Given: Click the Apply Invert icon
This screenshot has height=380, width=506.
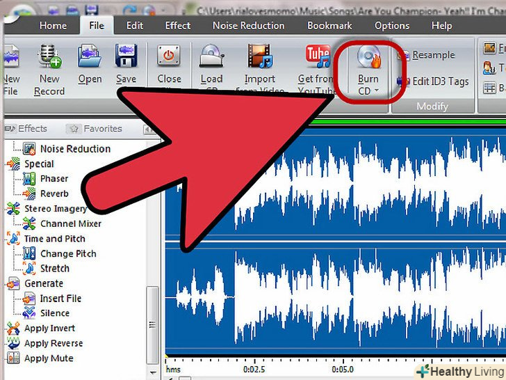Looking at the screenshot, I should (x=13, y=328).
